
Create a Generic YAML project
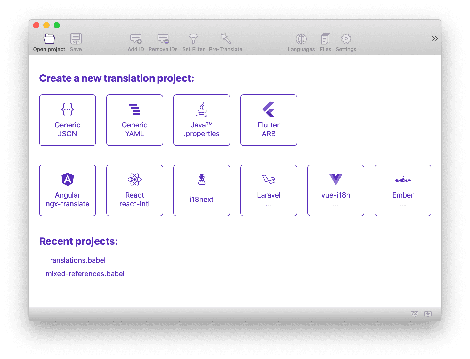(x=134, y=120)
